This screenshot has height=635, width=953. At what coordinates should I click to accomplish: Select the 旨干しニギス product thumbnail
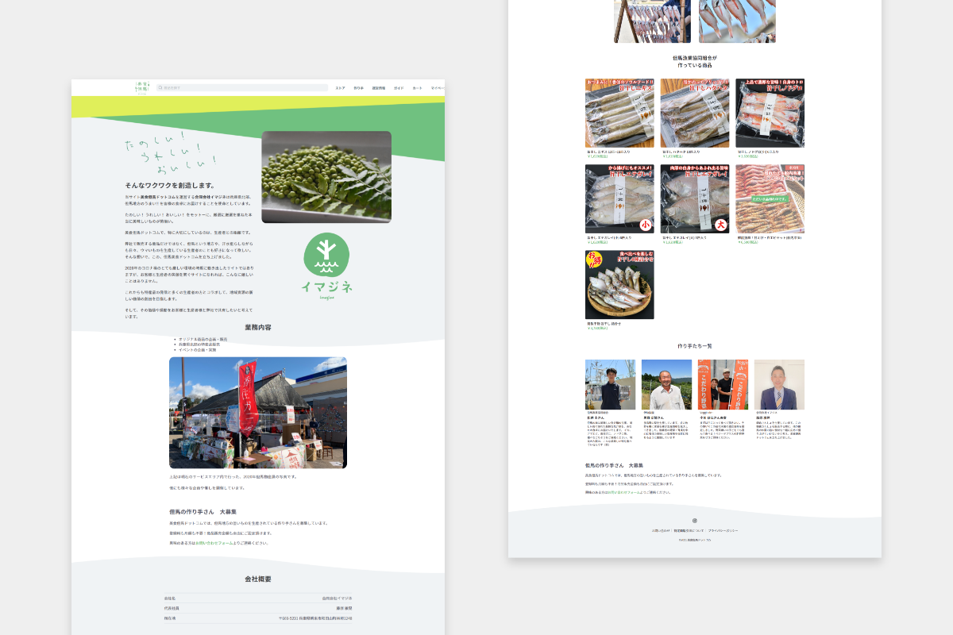click(619, 113)
